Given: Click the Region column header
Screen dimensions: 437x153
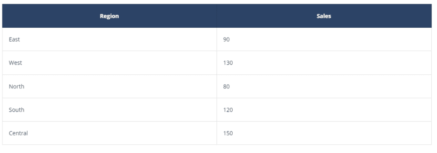Looking at the screenshot, I should point(110,16).
